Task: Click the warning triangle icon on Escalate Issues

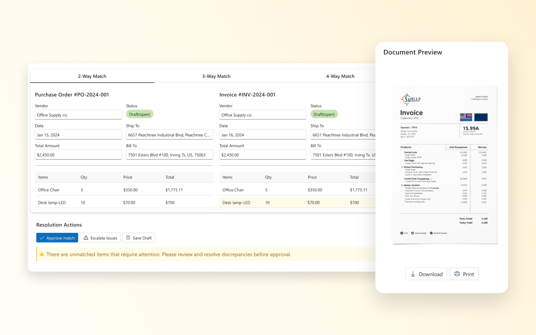Action: 86,238
